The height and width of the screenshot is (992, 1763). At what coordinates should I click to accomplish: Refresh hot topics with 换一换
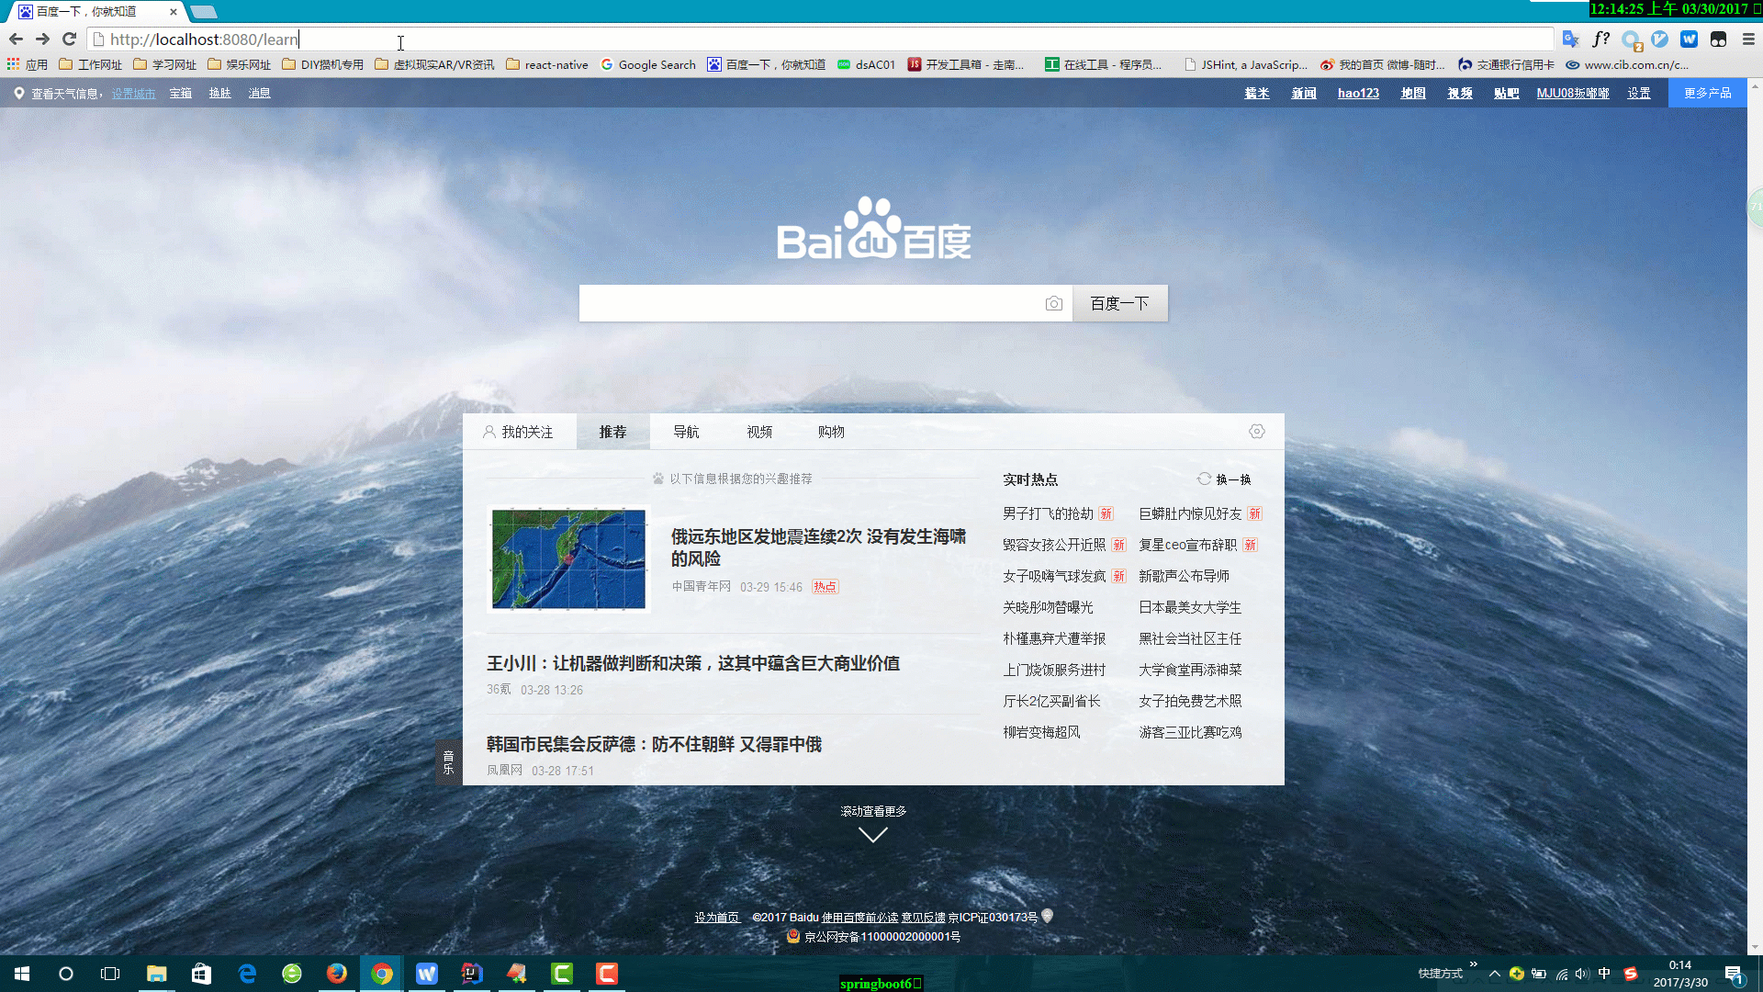coord(1224,479)
